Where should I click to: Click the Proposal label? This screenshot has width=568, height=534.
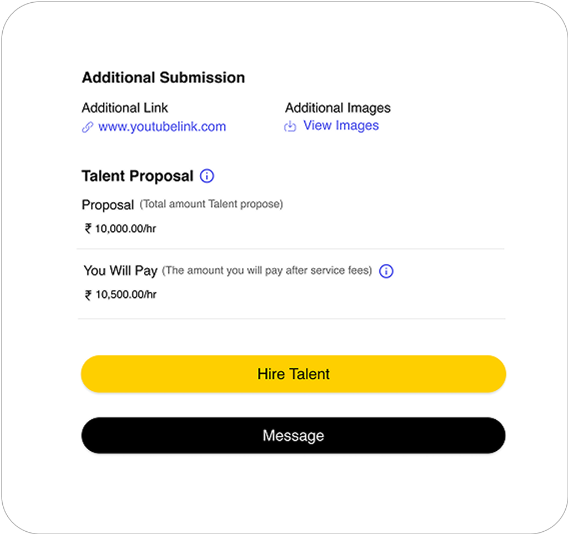[108, 205]
